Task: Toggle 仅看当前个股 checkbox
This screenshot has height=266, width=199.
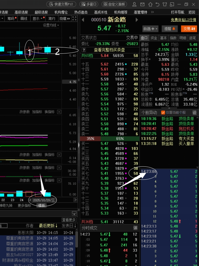Action: [163, 113]
